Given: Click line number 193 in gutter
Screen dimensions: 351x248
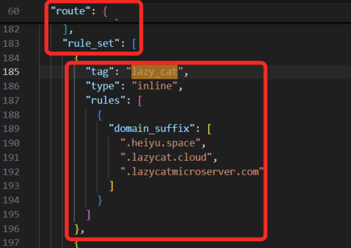Looking at the screenshot, I should (x=11, y=186).
